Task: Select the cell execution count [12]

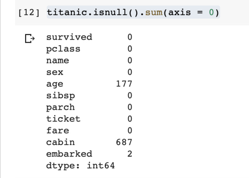Action: click(29, 13)
